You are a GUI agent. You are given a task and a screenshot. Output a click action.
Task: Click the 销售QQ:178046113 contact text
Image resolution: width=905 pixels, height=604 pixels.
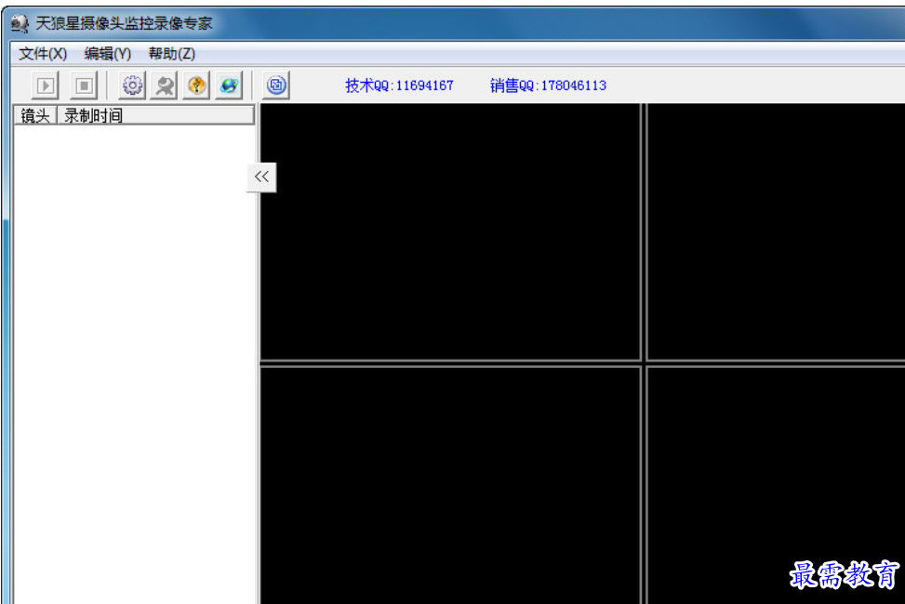tap(549, 85)
